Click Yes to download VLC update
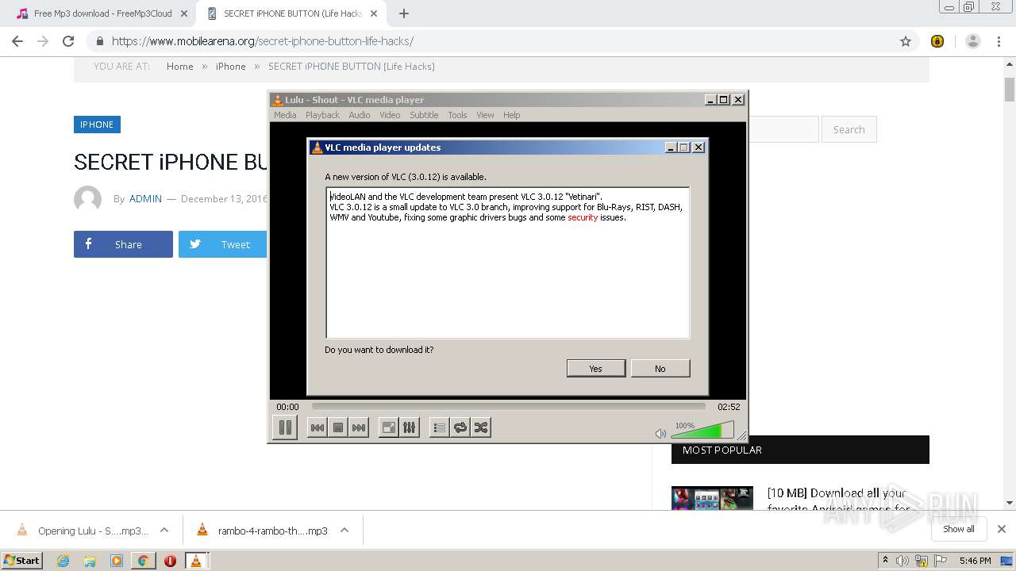The image size is (1016, 571). coord(596,368)
